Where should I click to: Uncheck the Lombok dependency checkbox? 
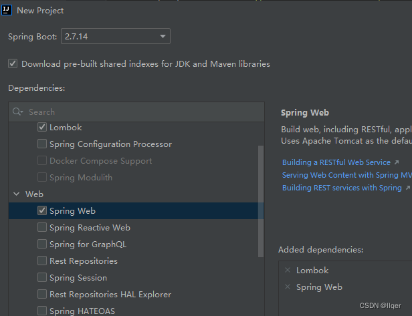click(x=42, y=128)
